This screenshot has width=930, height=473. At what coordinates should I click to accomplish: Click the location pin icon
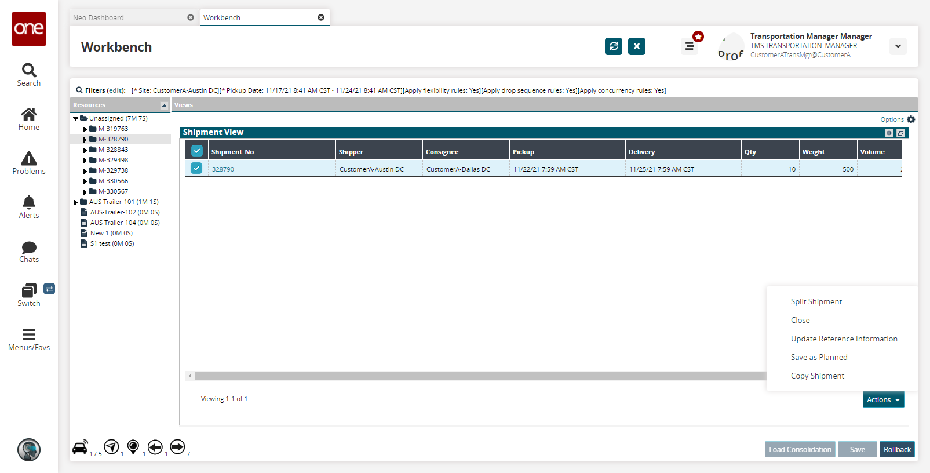pyautogui.click(x=133, y=446)
